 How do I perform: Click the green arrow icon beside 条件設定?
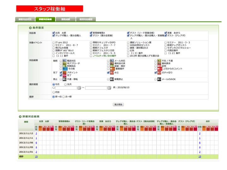(30, 28)
